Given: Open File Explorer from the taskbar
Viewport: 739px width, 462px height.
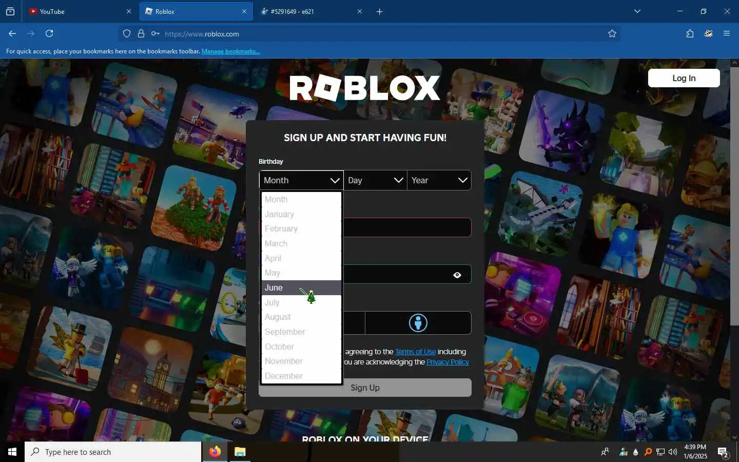Looking at the screenshot, I should tap(240, 452).
